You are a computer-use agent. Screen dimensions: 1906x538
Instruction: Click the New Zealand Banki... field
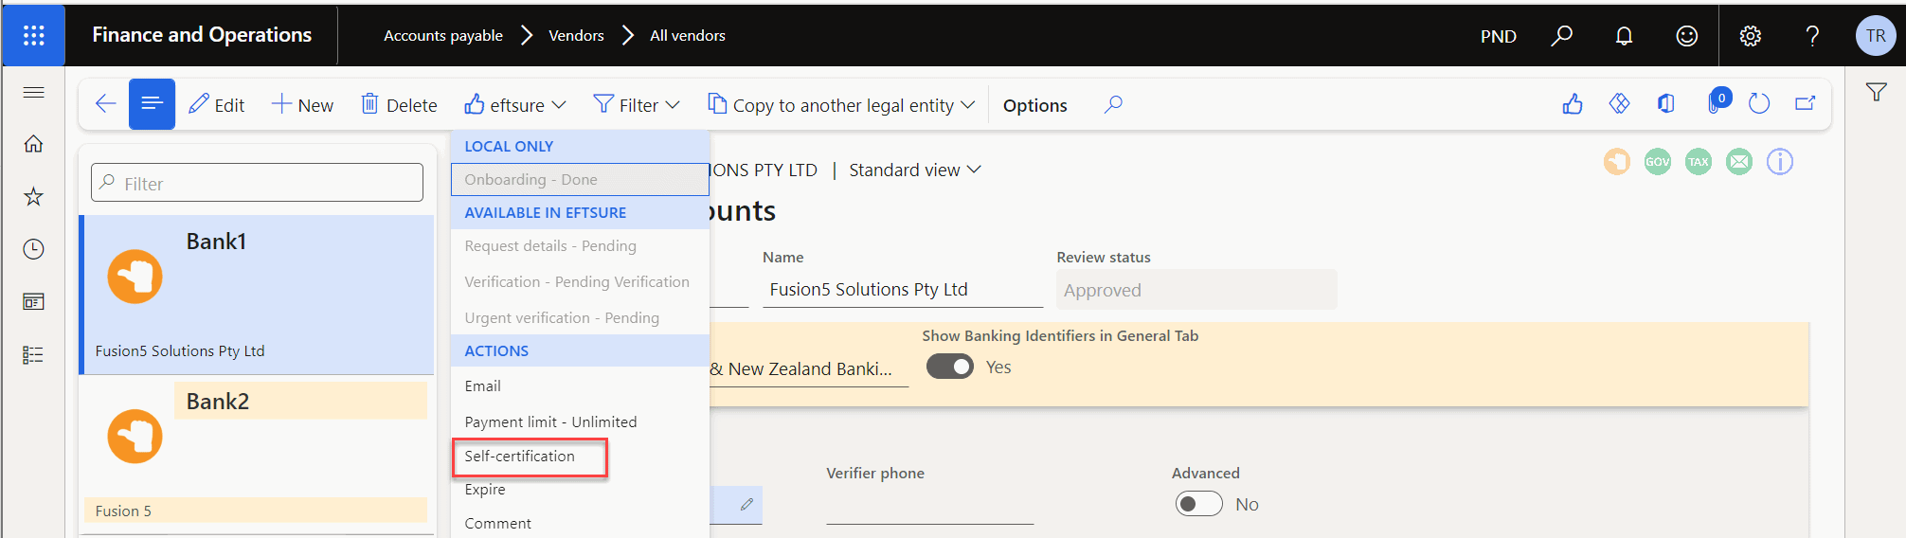808,368
